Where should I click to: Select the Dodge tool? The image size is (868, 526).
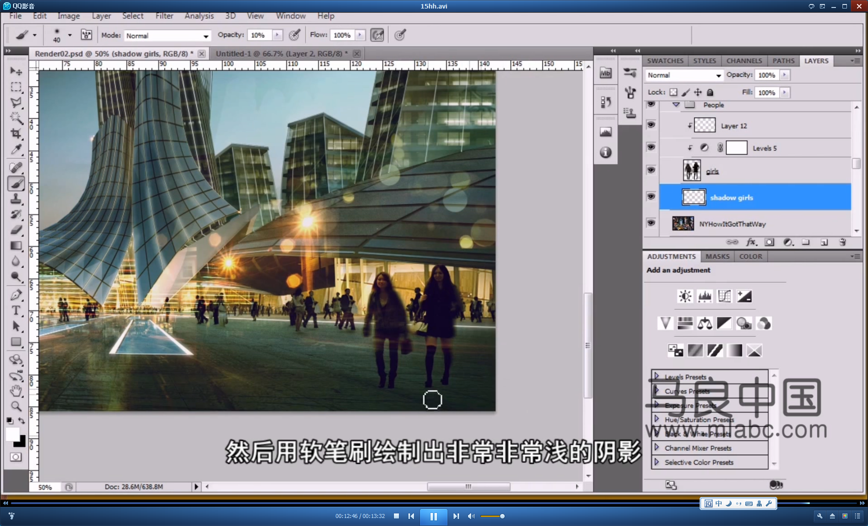click(x=16, y=277)
